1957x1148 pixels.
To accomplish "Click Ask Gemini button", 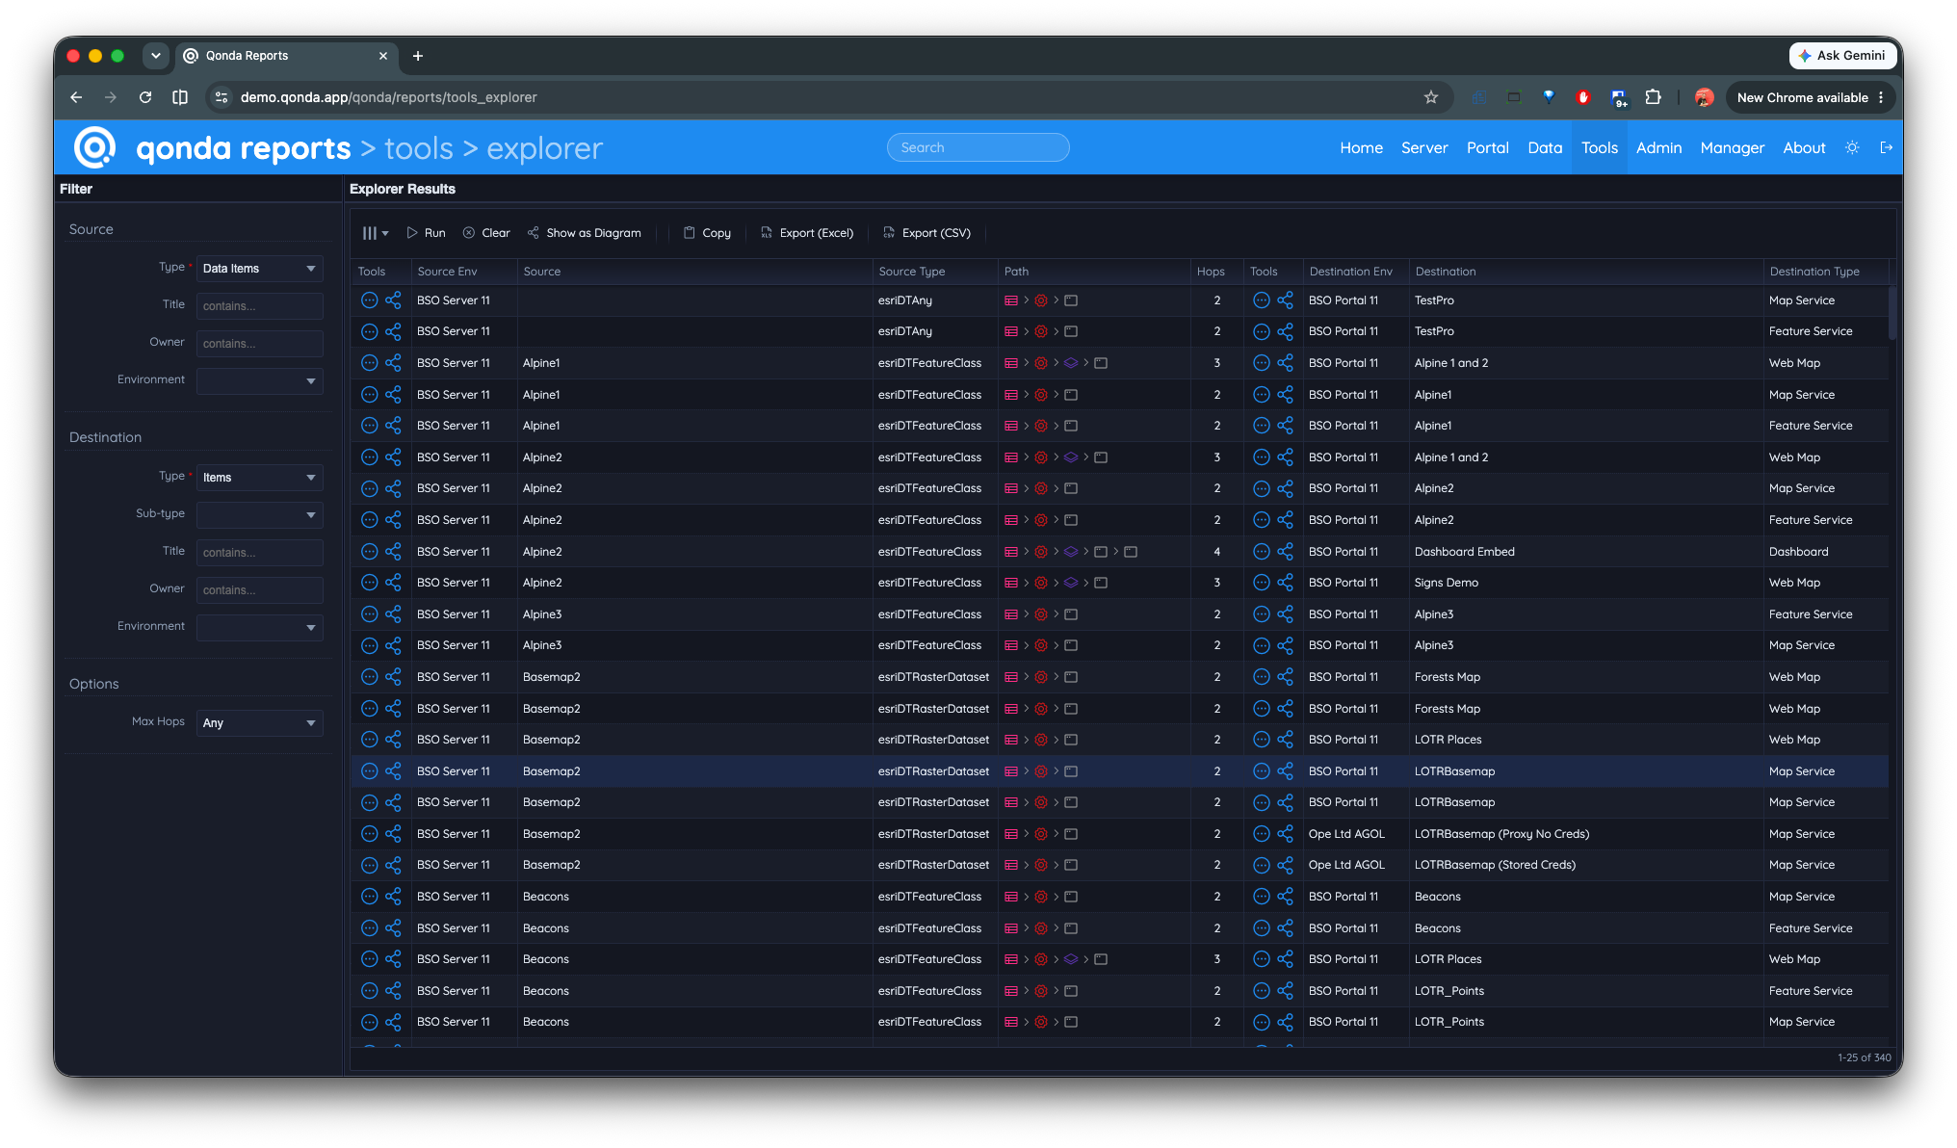I will pos(1841,56).
